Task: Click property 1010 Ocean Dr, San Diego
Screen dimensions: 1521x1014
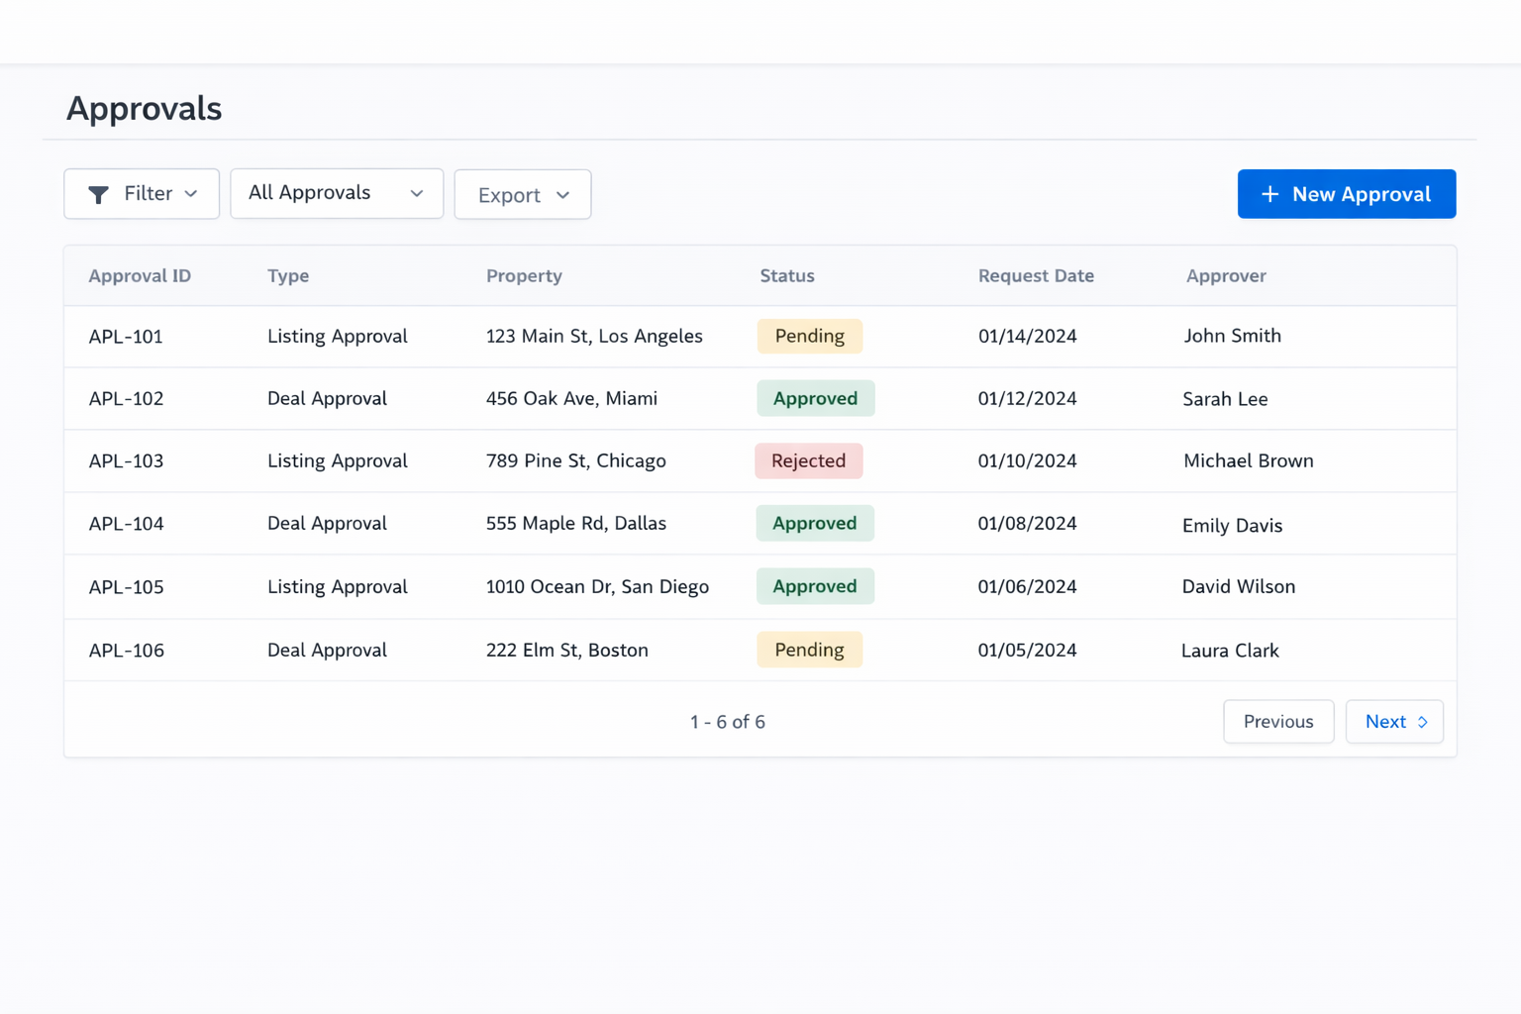Action: pyautogui.click(x=597, y=586)
